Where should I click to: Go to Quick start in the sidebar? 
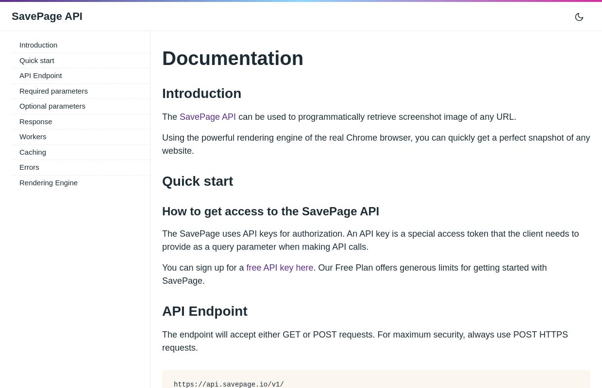coord(81,61)
